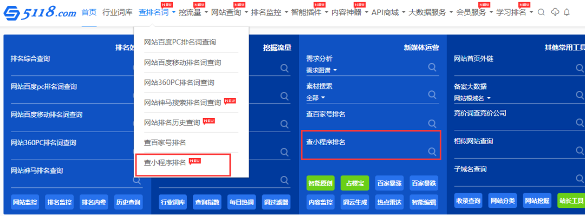Image resolution: width=585 pixels, height=216 pixels.
Task: Click 网站百度移动排名词查询 input in blue panel
Action: pos(73,124)
